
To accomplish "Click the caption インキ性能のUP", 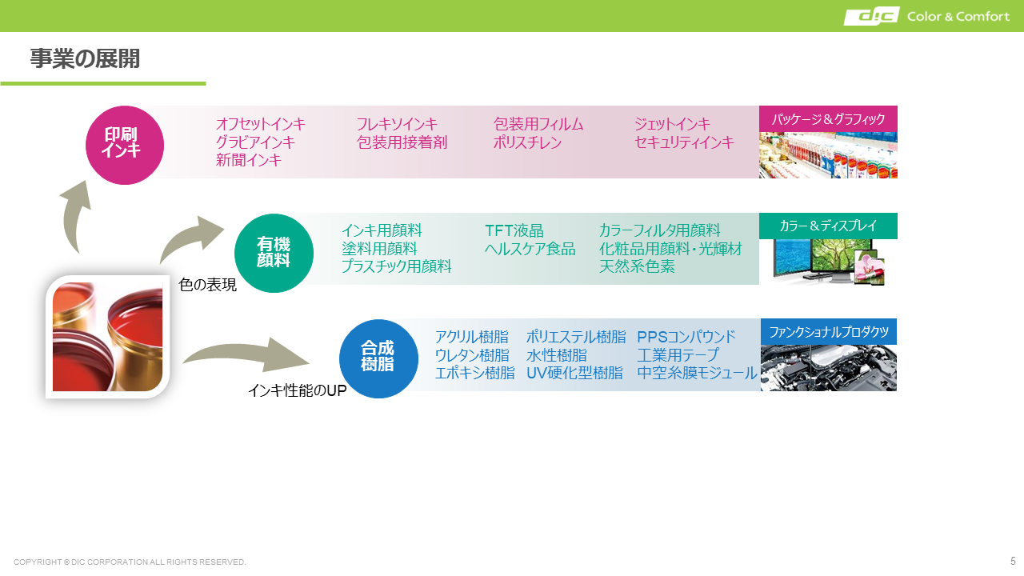I will pos(297,391).
